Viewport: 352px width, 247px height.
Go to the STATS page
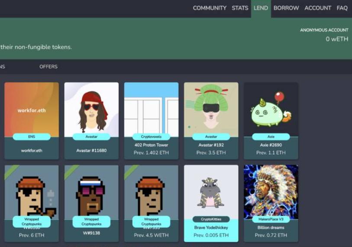pyautogui.click(x=240, y=8)
